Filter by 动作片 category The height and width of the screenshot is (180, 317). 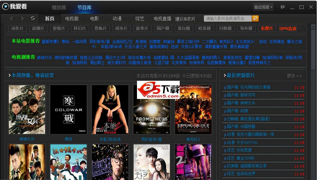(17, 28)
